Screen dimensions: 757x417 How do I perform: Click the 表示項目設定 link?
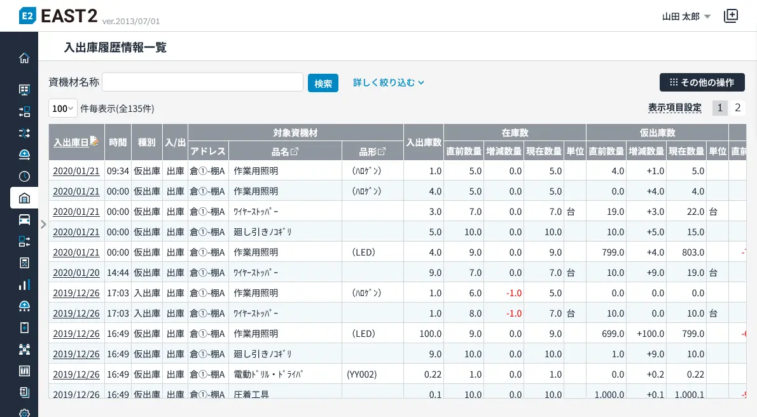(674, 108)
